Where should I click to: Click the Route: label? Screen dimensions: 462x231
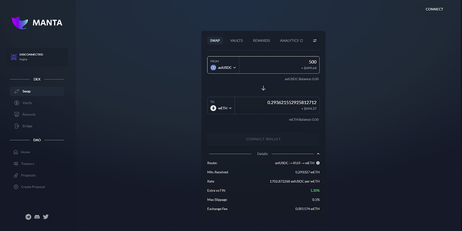pos(212,163)
